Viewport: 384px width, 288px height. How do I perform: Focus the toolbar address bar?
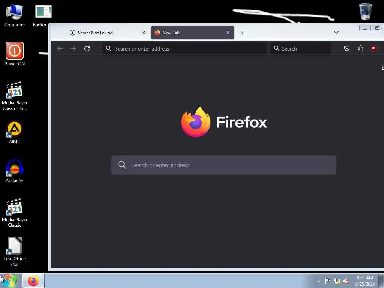pos(184,49)
